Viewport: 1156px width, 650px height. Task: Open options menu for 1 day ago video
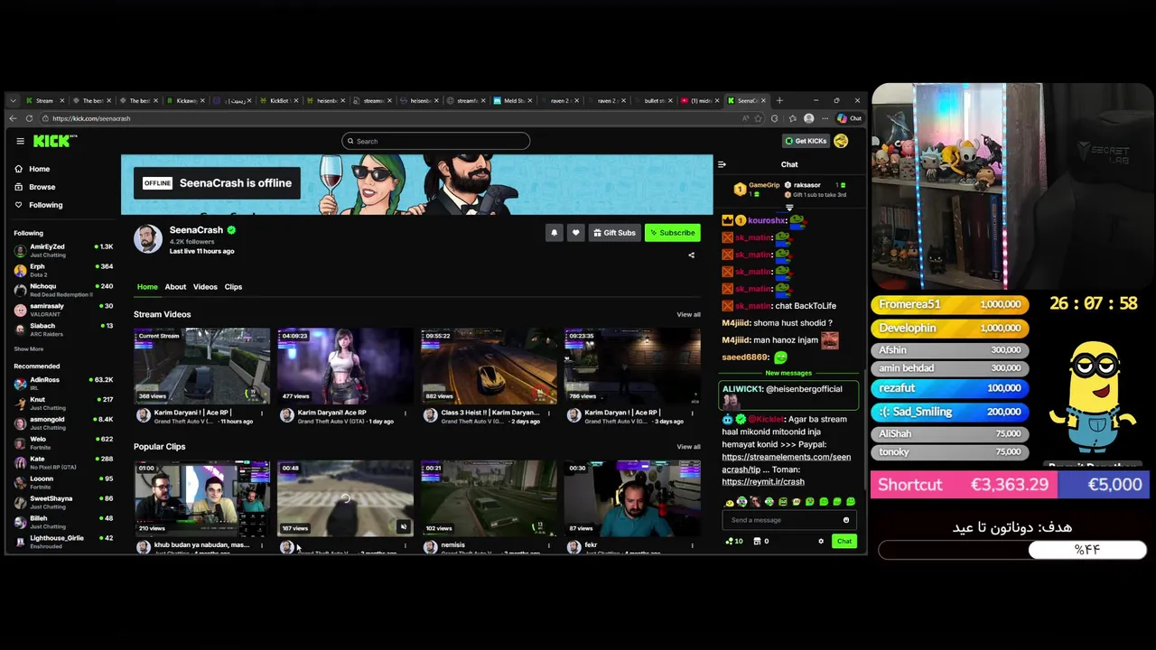point(405,413)
